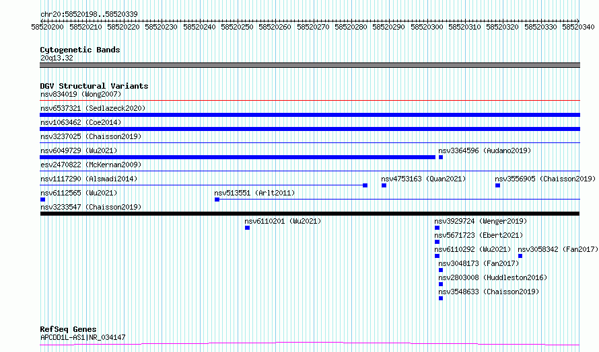Viewport: 599px width, 352px height.
Task: Click the thick blue nsv1063462 variant bar
Action: click(x=310, y=129)
